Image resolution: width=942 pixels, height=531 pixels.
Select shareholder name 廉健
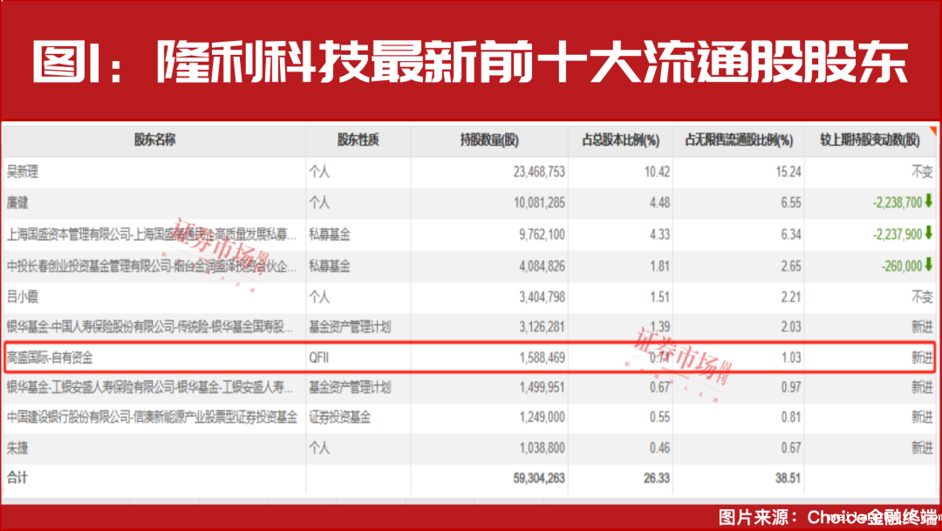tap(17, 202)
